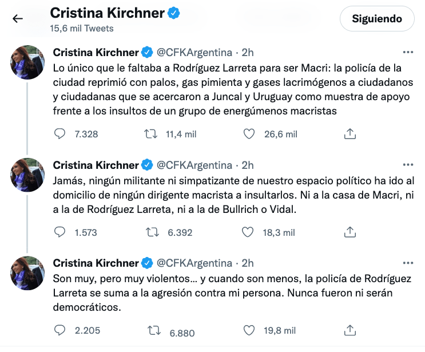The width and height of the screenshot is (425, 352).
Task: Retweet the tweet with 6.392 retweets
Action: click(x=153, y=232)
